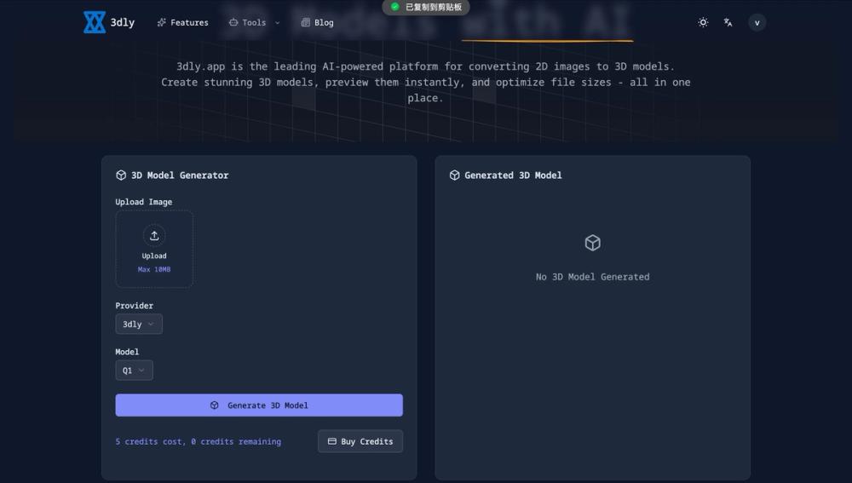
Task: Click the 'Model' field label
Action: [127, 352]
